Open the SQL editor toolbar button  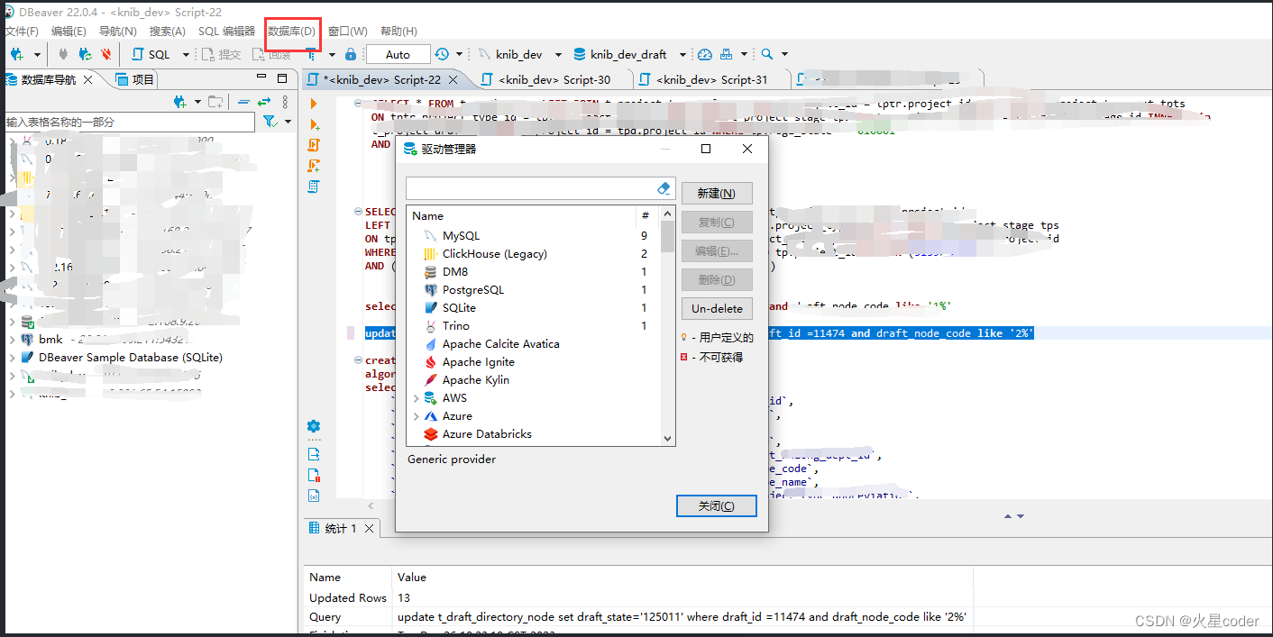click(x=151, y=54)
